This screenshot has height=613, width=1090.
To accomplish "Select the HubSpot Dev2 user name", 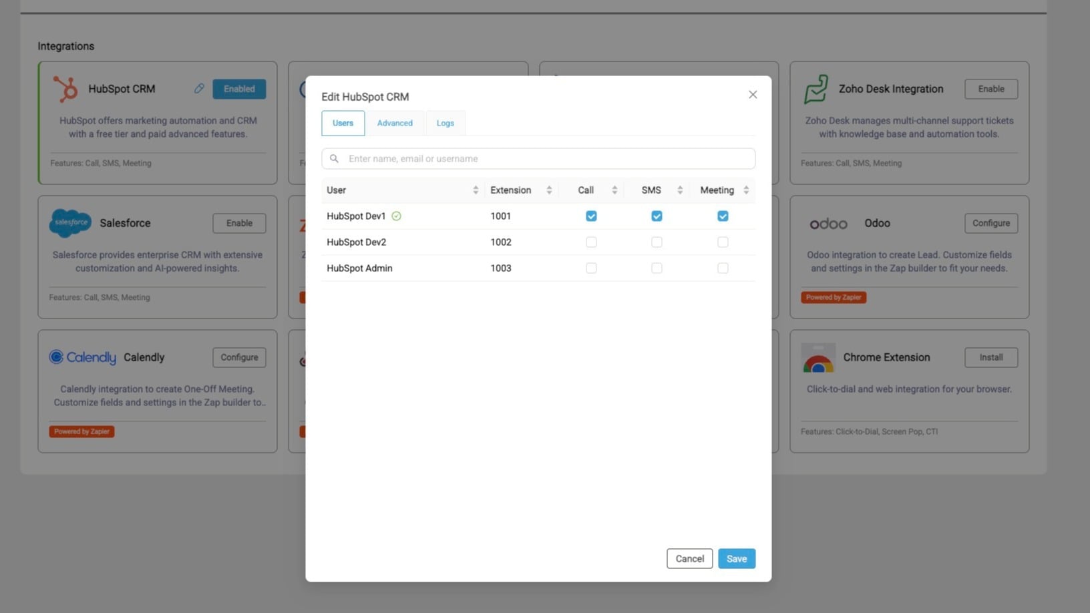I will (x=356, y=242).
